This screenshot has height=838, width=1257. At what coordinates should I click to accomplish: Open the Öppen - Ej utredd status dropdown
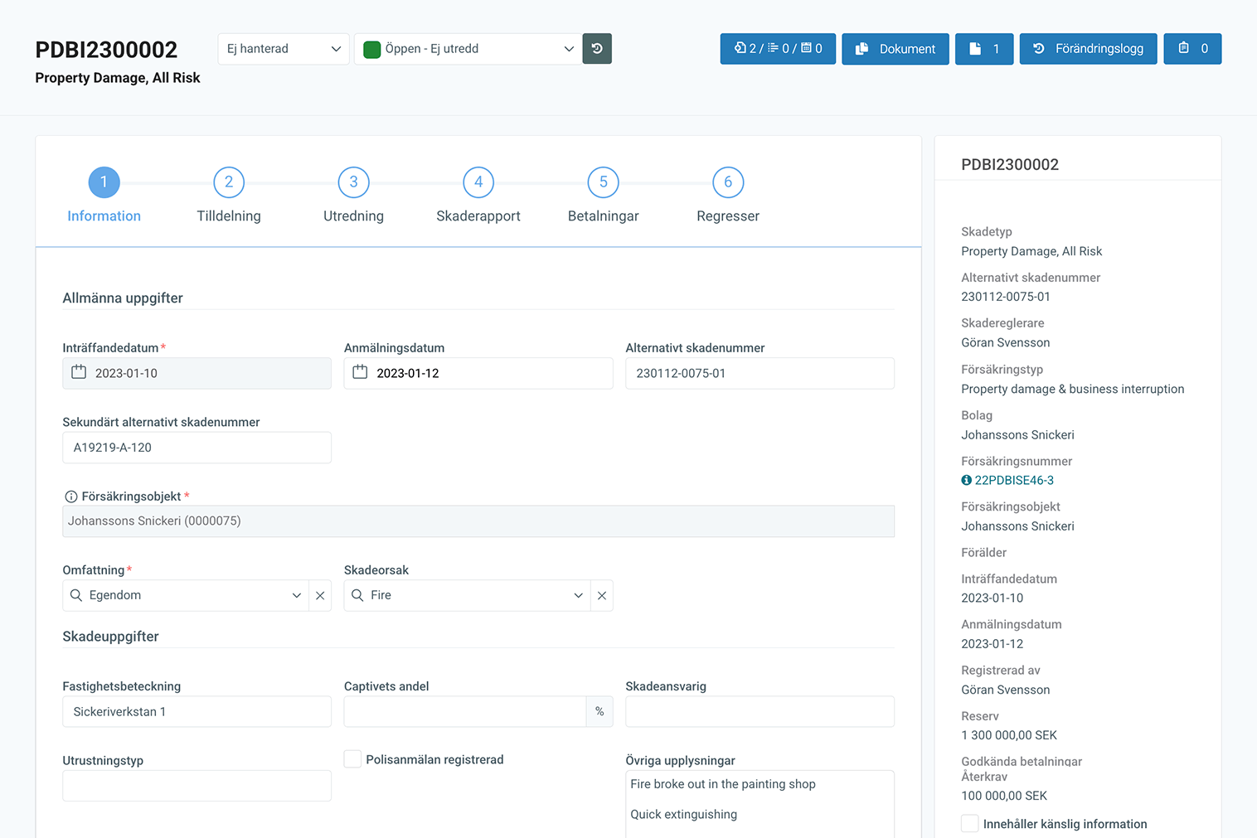pos(468,49)
